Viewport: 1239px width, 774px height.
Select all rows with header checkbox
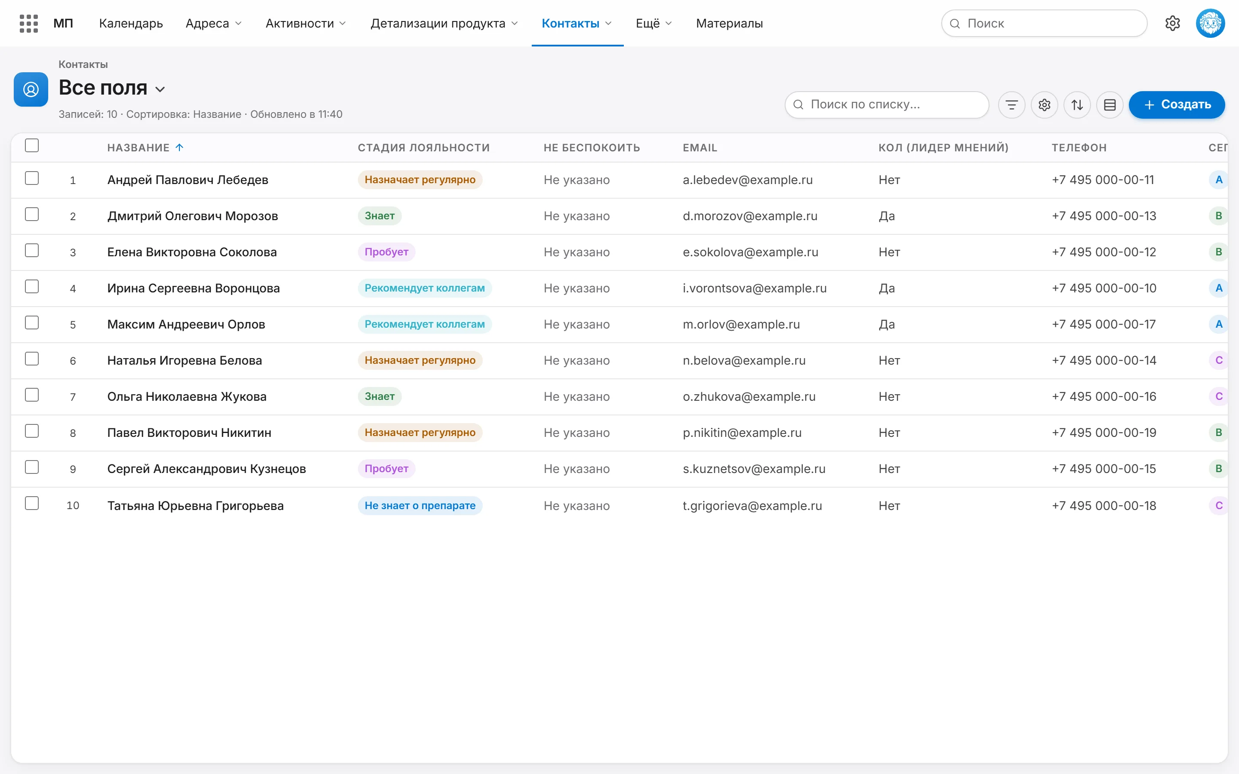pos(32,145)
